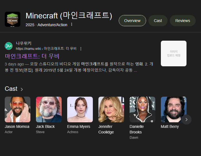201x156 pixels.
Task: Click Jennifer Coolidge's photo
Action: pyautogui.click(x=111, y=109)
